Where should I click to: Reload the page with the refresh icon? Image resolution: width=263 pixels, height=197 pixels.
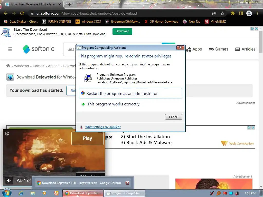click(x=22, y=13)
